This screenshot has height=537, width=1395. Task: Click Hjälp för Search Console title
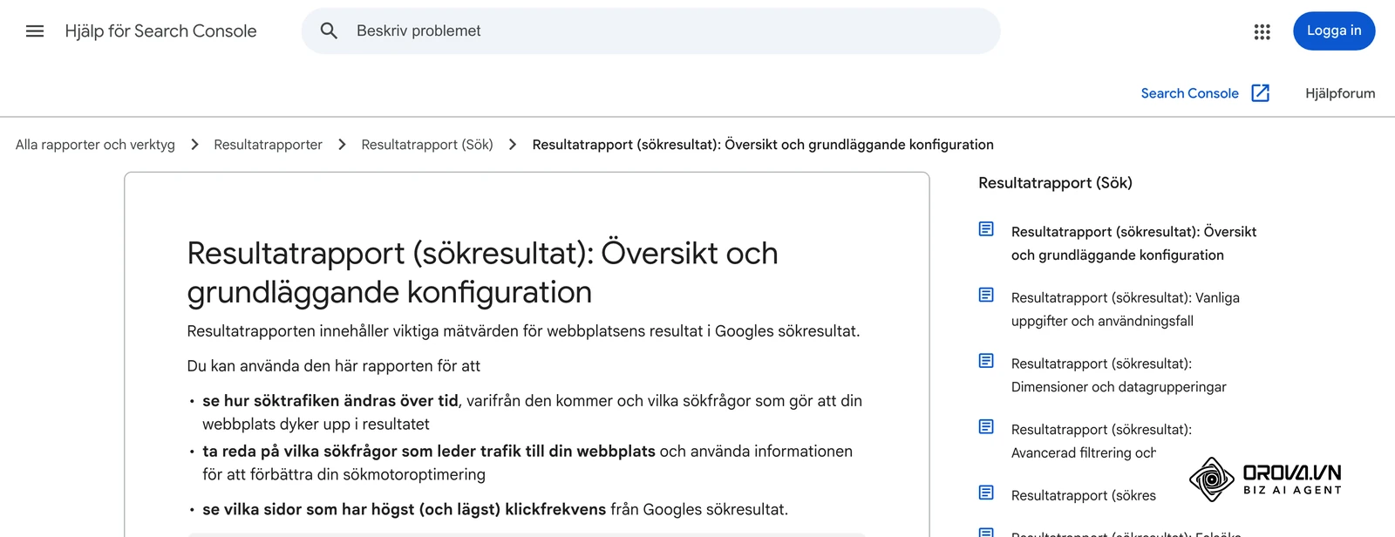[x=160, y=31]
